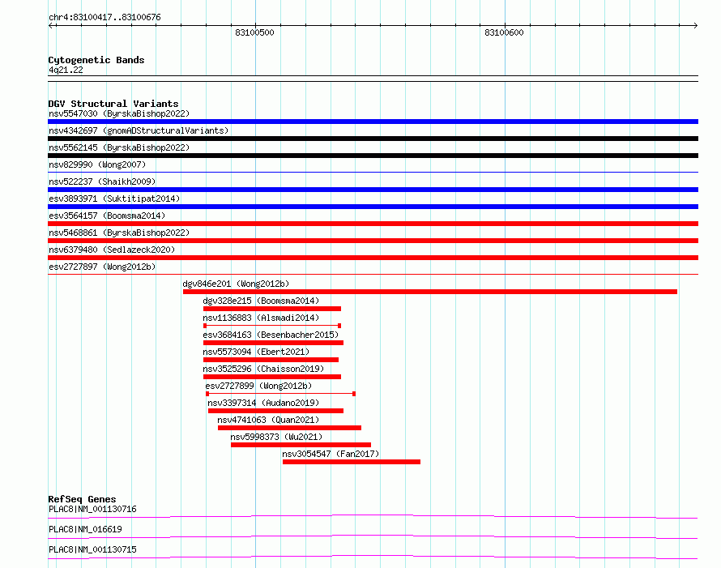This screenshot has height=568, width=721.
Task: Open dgv328e215 (Boomsma2014) variant
Action: (261, 301)
